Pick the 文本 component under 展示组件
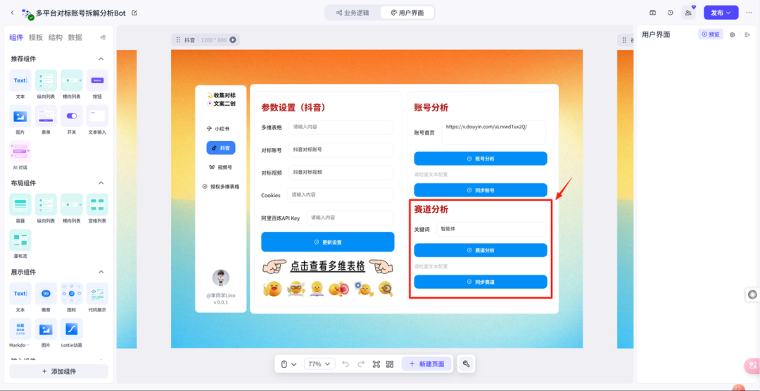 click(20, 297)
